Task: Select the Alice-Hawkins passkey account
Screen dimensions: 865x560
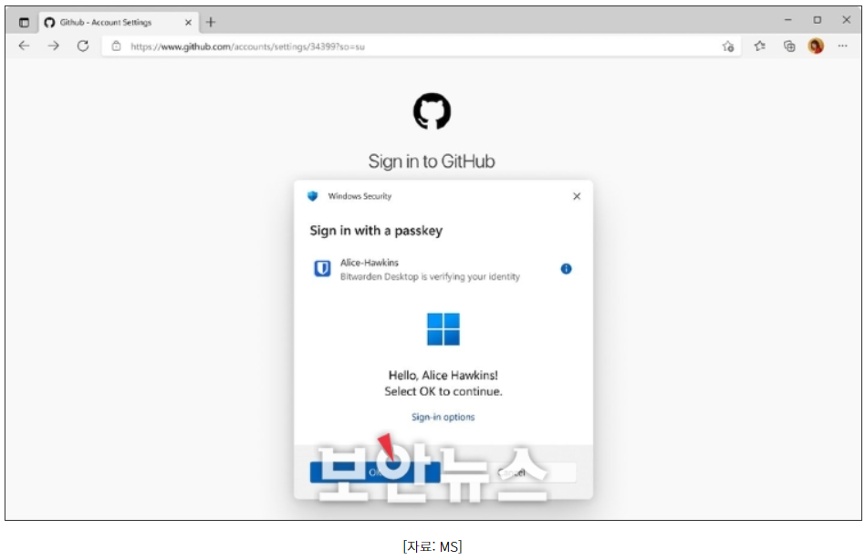Action: [430, 269]
